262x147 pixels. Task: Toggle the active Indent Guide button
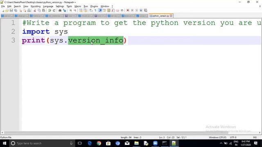100,10
